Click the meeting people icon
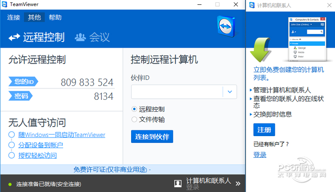 tap(80, 37)
